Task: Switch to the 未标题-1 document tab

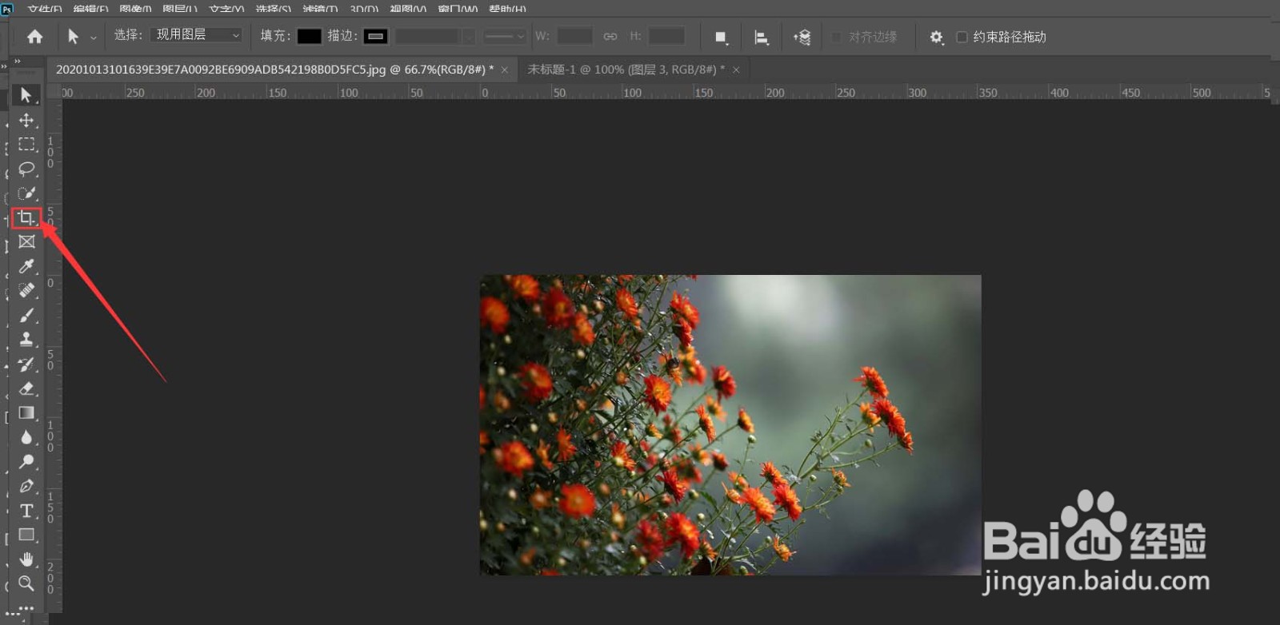Action: pyautogui.click(x=626, y=70)
